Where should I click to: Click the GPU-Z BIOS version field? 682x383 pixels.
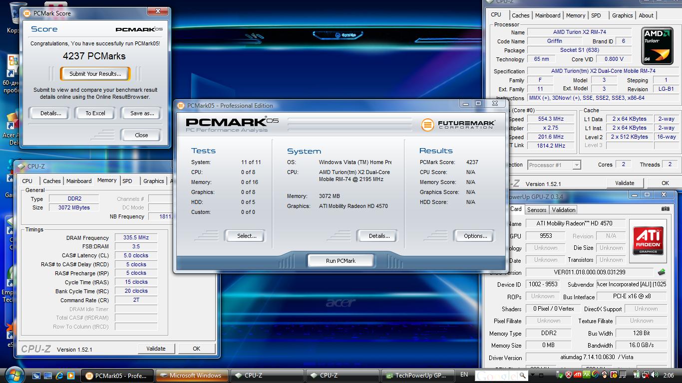pyautogui.click(x=590, y=272)
